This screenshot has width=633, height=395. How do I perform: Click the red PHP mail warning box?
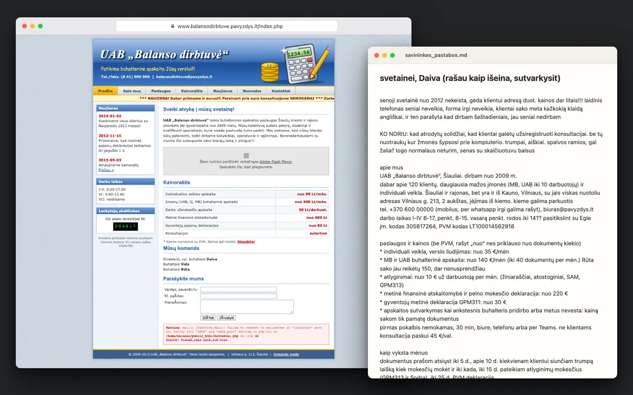[246, 334]
